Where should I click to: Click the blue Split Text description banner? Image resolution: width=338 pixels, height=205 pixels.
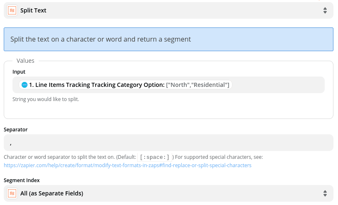[x=168, y=40]
